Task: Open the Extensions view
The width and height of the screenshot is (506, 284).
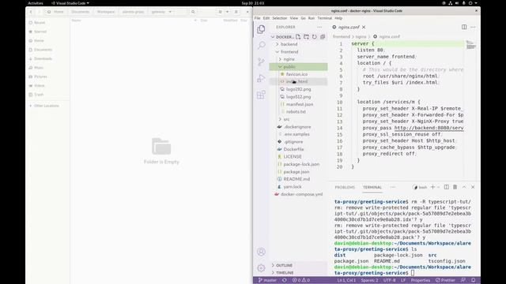Action: pos(261,95)
